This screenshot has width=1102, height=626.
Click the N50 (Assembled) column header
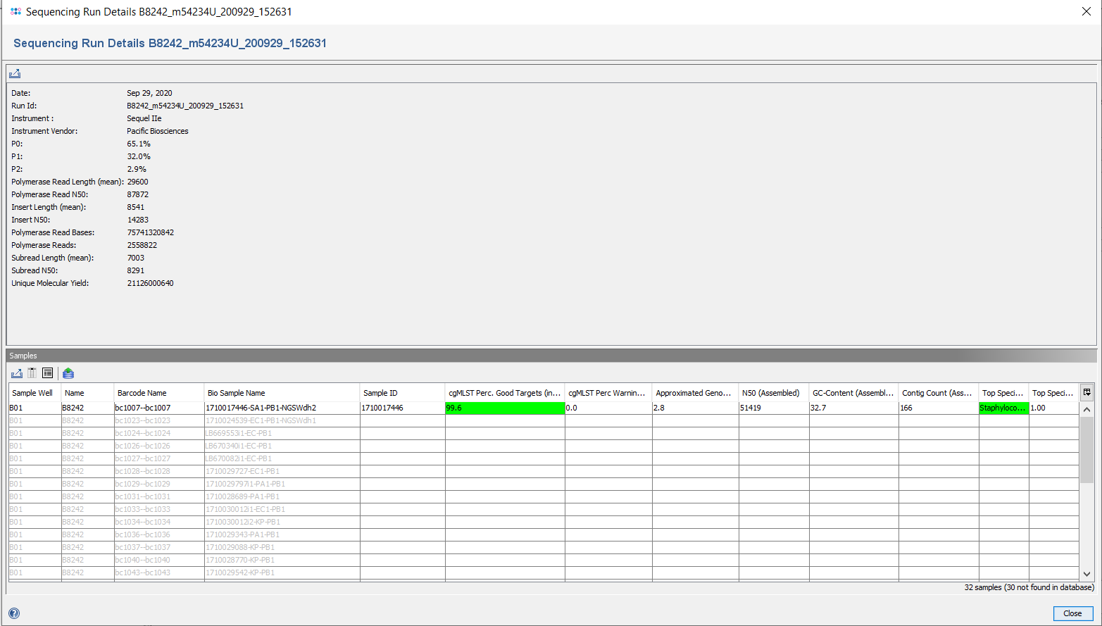pos(770,393)
